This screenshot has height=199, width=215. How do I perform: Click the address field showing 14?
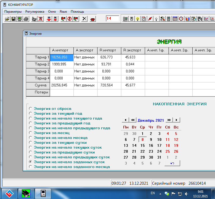click(x=112, y=19)
